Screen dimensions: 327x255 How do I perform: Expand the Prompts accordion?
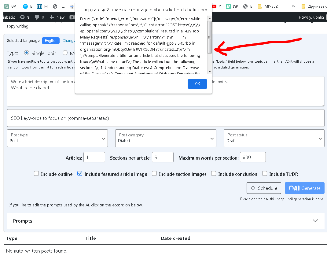[x=166, y=221]
